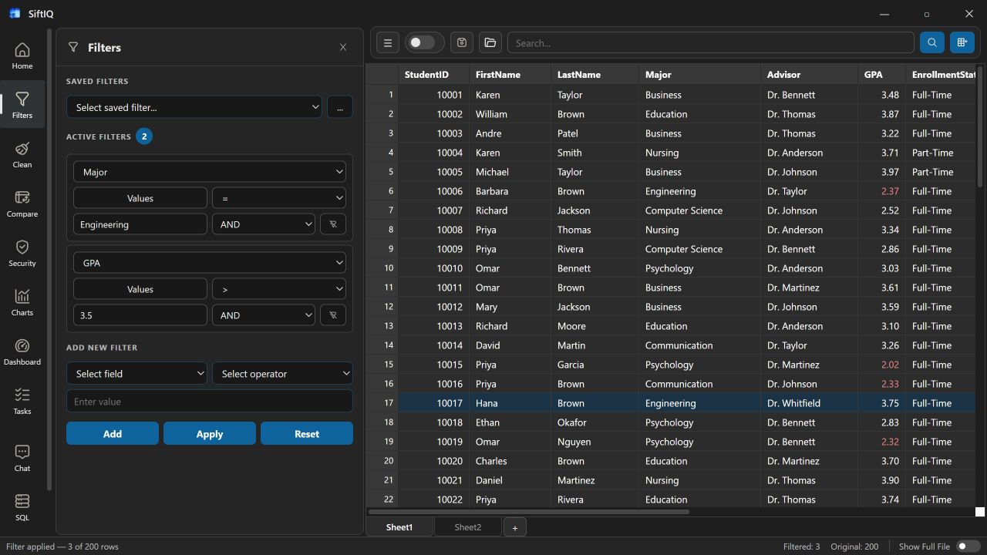Open the Home section in sidebar
987x555 pixels.
pos(22,55)
